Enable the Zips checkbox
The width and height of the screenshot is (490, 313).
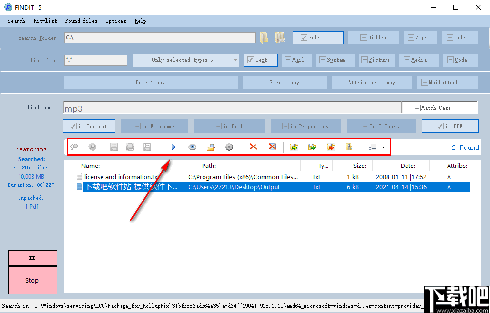tap(422, 37)
